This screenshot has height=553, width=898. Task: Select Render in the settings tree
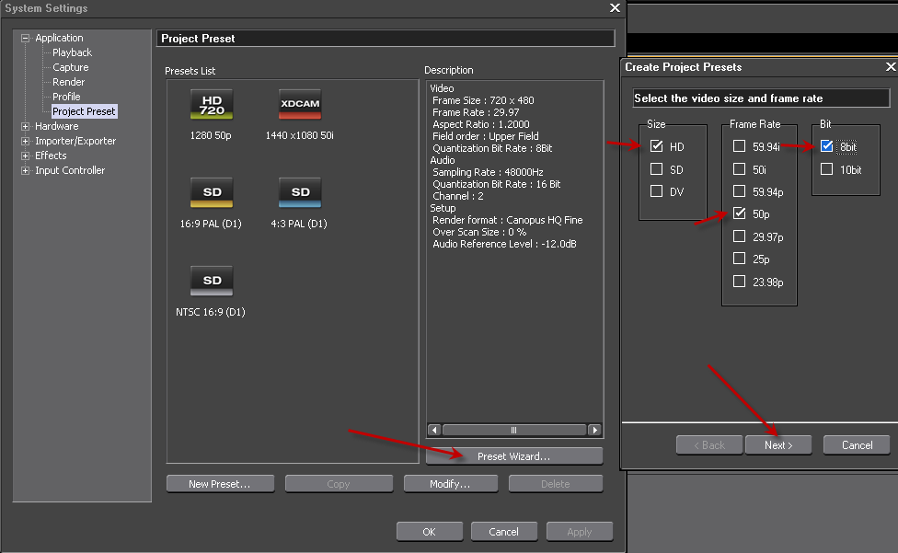tap(68, 82)
